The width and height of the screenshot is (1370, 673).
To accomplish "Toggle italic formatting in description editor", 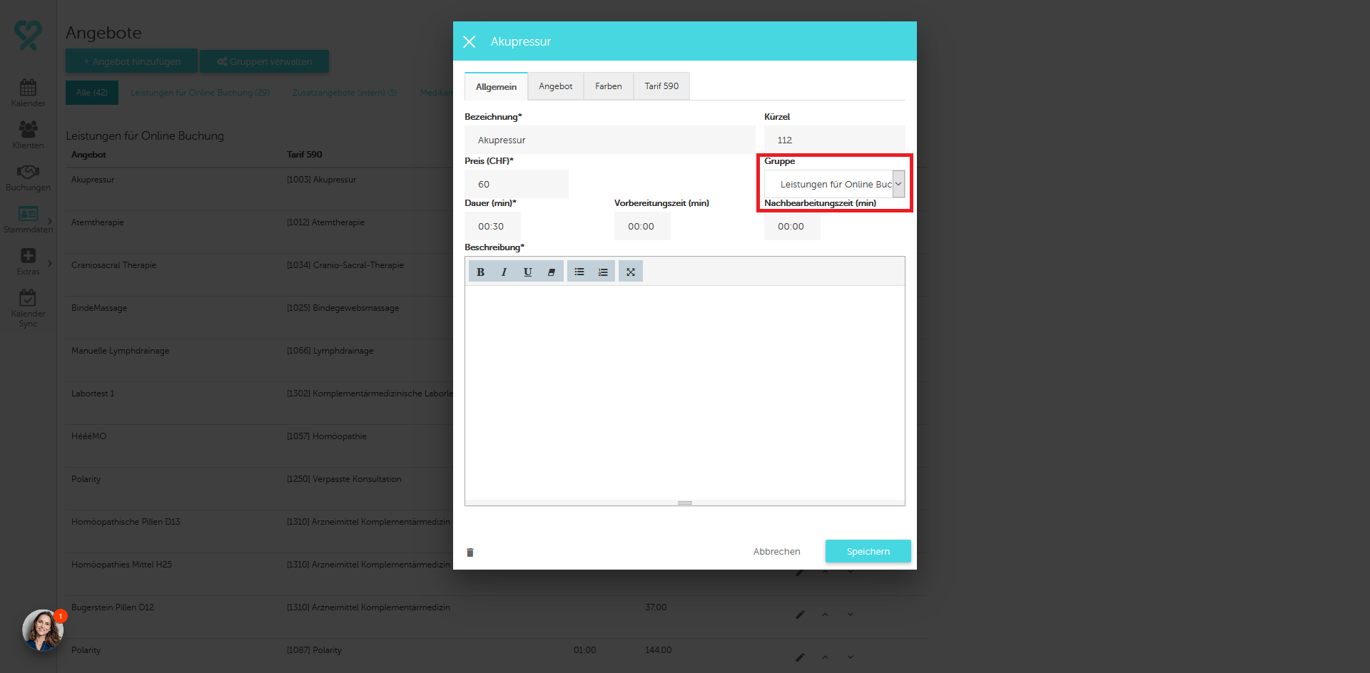I will (504, 272).
